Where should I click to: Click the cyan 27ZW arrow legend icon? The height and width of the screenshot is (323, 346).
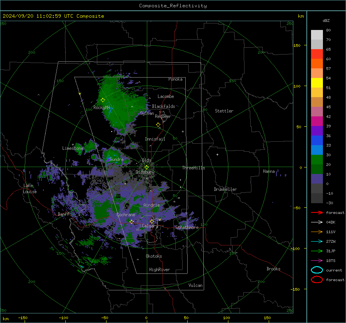[x=317, y=242]
